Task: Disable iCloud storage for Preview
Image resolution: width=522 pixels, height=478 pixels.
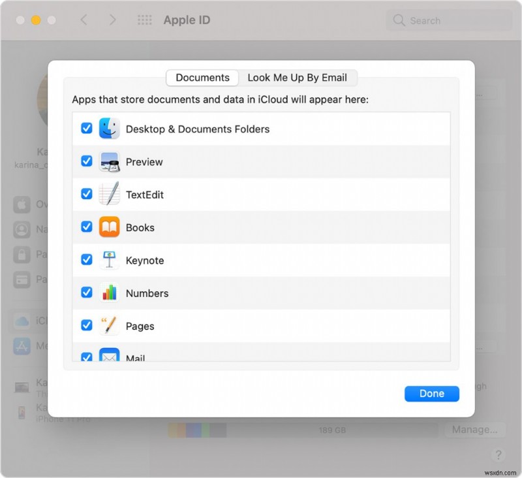Action: [x=86, y=161]
